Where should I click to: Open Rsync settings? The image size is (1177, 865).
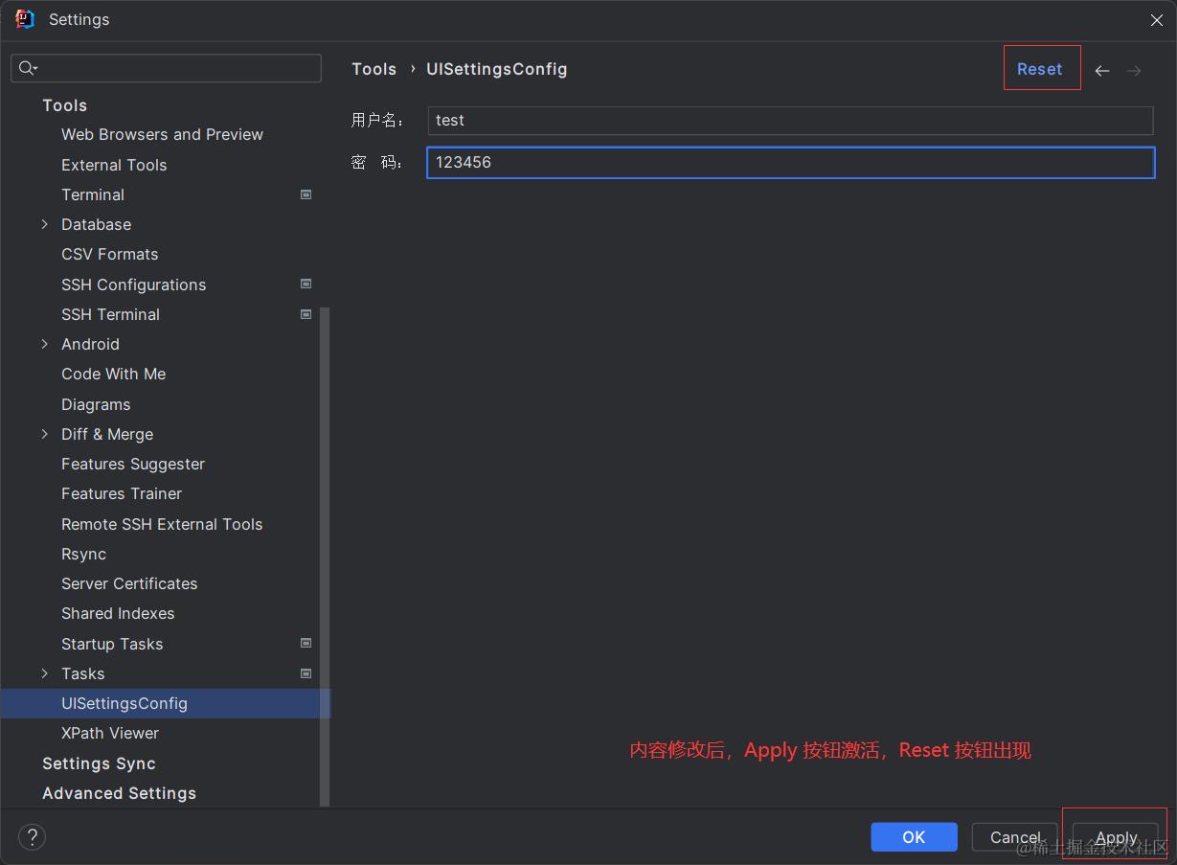83,554
